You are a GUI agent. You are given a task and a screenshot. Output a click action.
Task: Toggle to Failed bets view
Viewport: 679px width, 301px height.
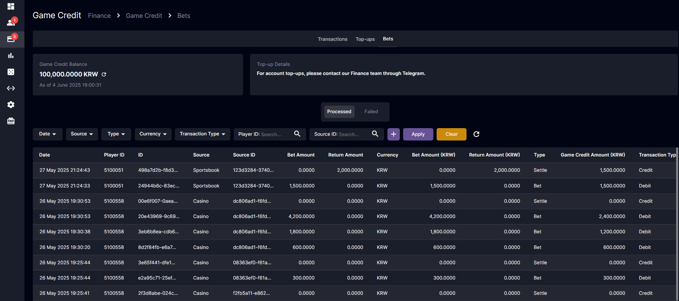point(371,112)
